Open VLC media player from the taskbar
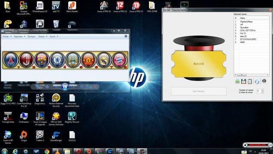 tap(57, 151)
